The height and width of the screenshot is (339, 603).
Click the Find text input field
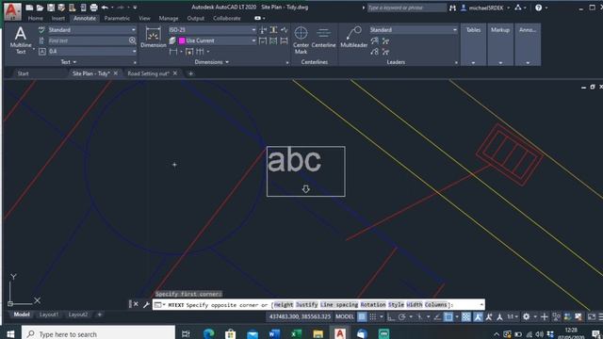click(x=88, y=40)
